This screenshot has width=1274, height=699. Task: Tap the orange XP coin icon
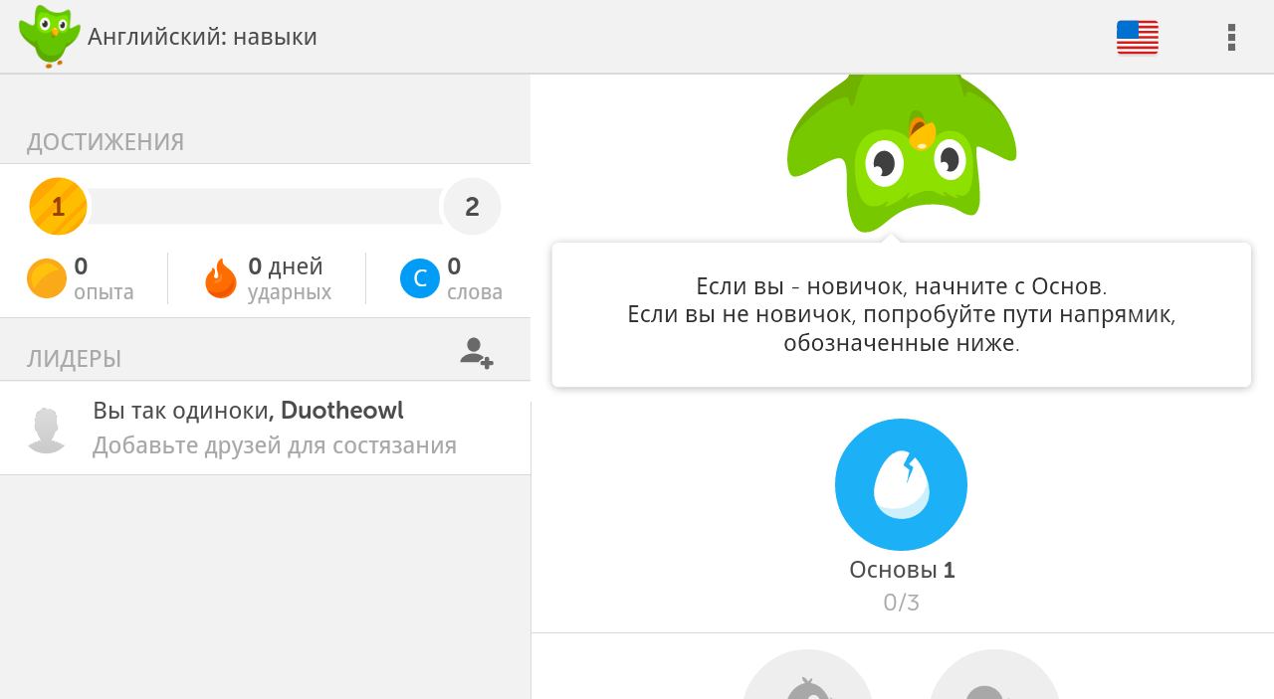(x=47, y=278)
